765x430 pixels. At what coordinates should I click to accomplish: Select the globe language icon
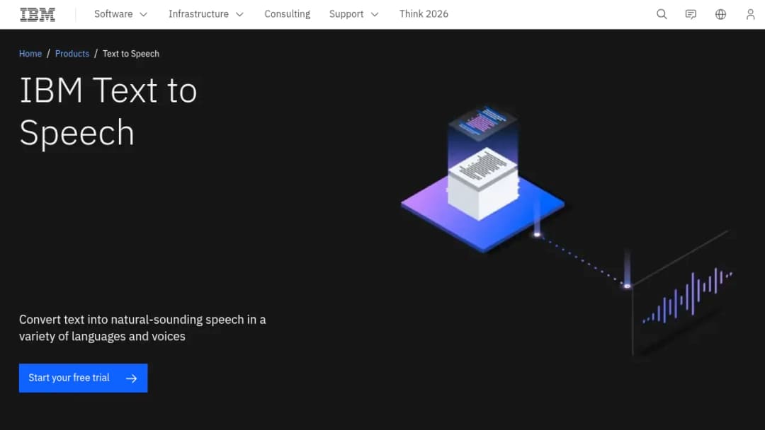pyautogui.click(x=720, y=14)
